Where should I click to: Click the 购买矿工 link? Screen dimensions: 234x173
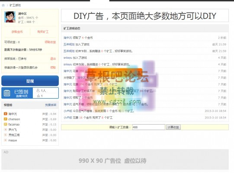click(43, 32)
